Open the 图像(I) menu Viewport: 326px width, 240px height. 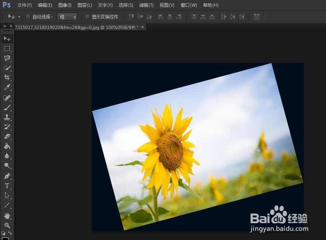pyautogui.click(x=65, y=5)
